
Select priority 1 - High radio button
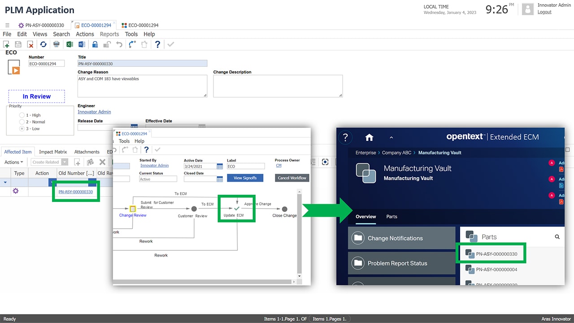pyautogui.click(x=22, y=115)
